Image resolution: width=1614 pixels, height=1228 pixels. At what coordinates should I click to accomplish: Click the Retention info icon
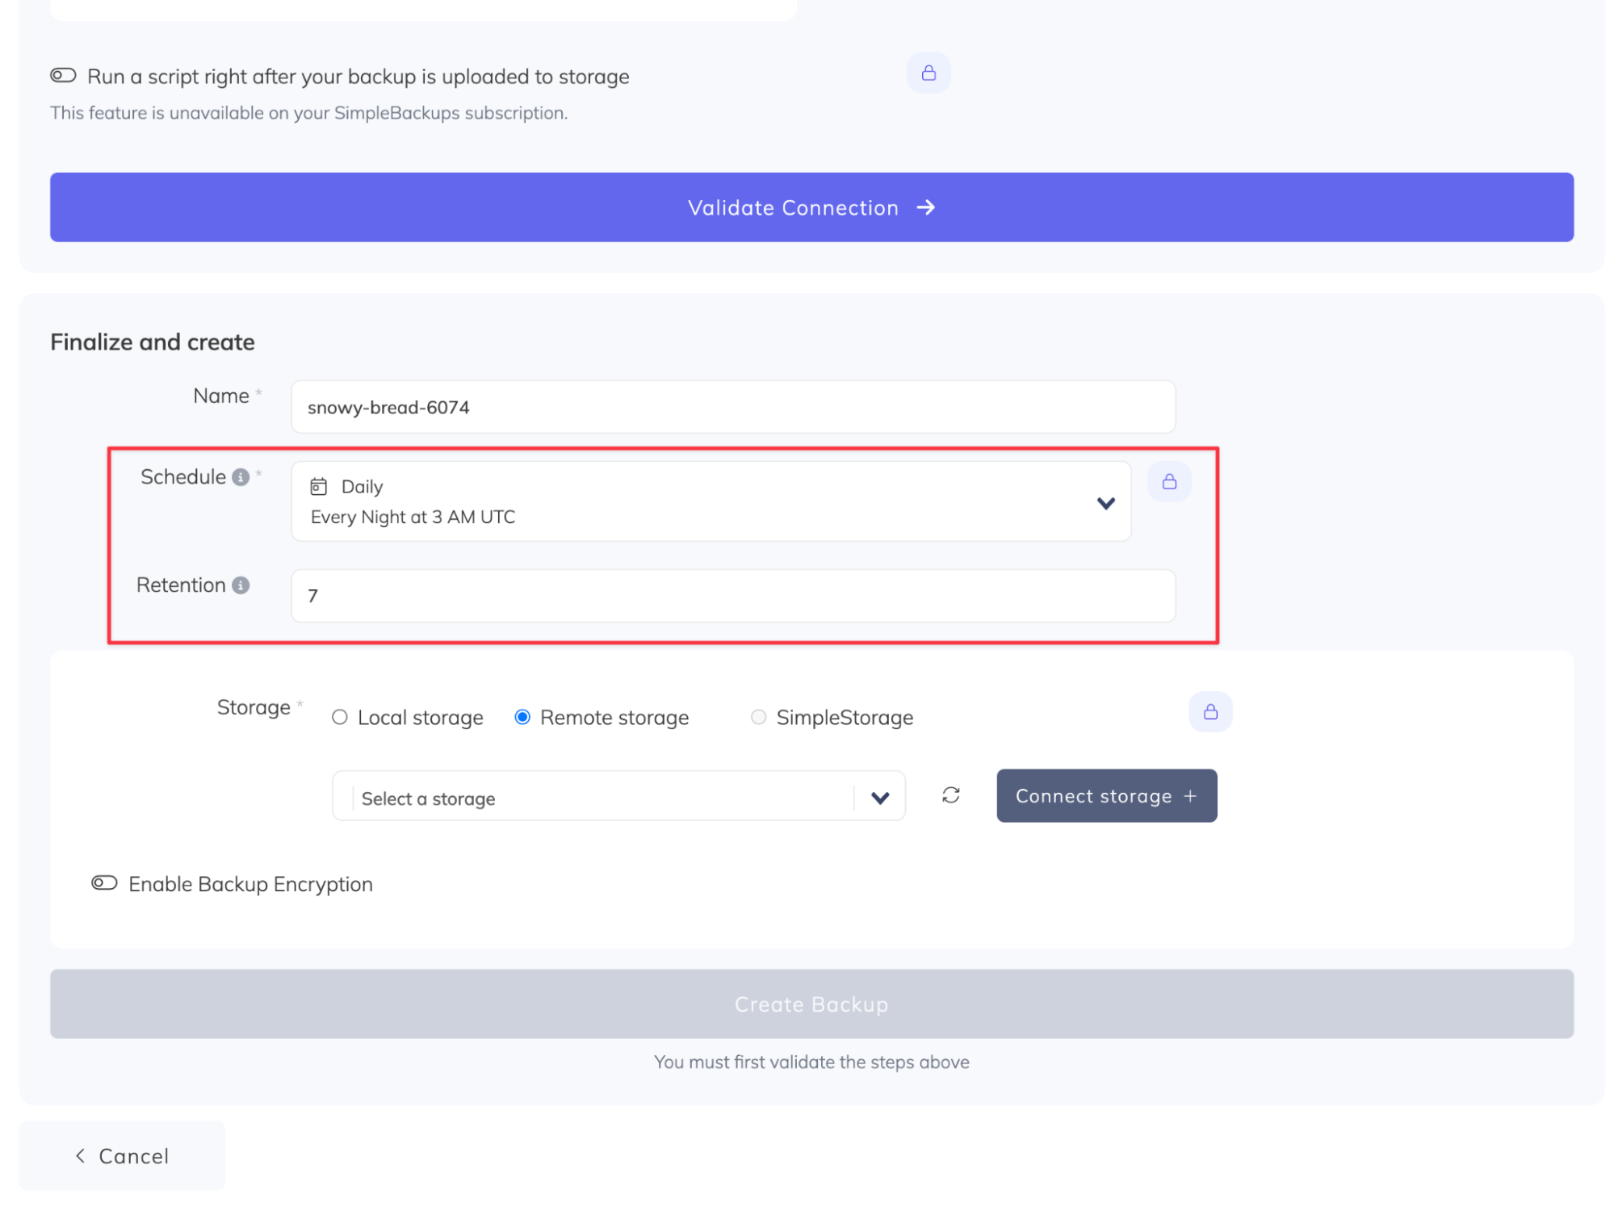[x=240, y=585]
